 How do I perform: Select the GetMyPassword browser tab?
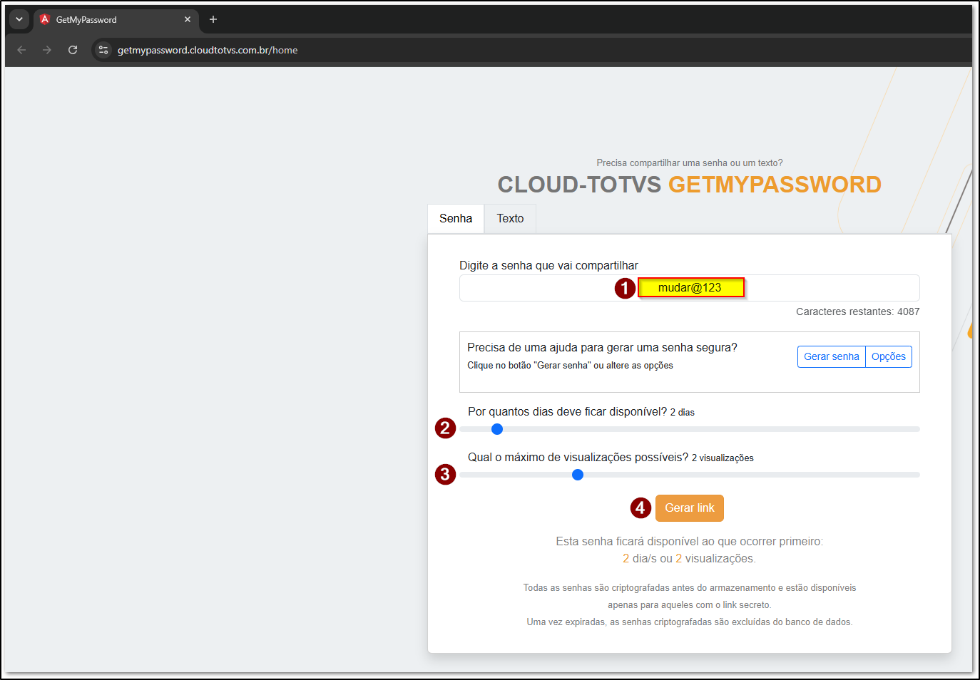[116, 19]
